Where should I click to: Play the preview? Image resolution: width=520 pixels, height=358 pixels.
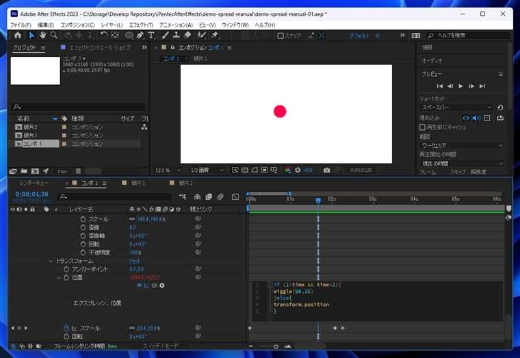click(x=460, y=86)
